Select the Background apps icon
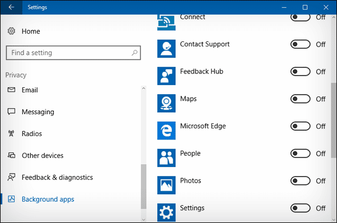 [11, 199]
